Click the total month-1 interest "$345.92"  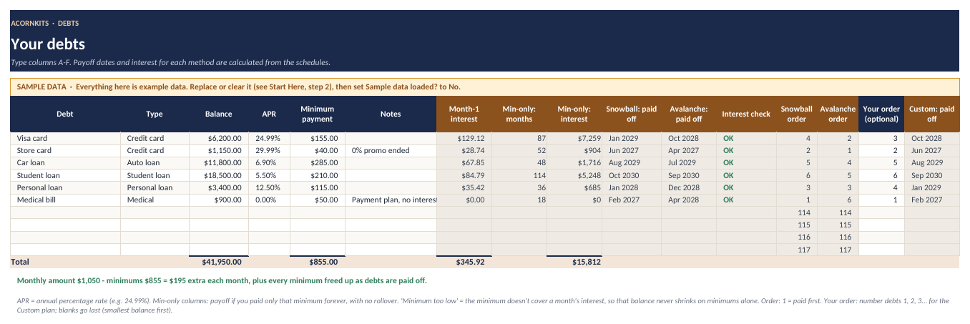click(x=464, y=262)
